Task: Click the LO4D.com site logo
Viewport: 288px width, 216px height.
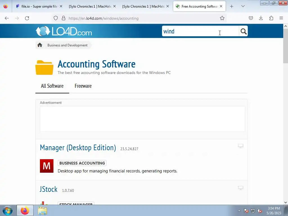Action: click(x=64, y=31)
